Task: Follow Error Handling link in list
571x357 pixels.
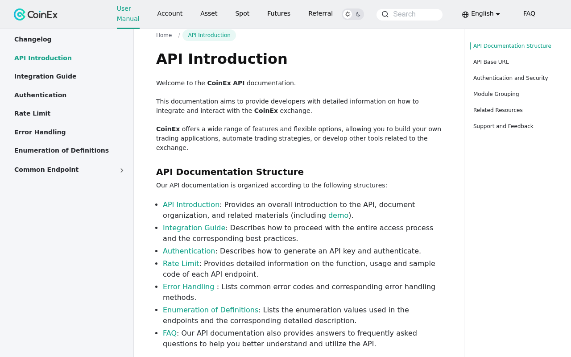Action: coord(189,286)
